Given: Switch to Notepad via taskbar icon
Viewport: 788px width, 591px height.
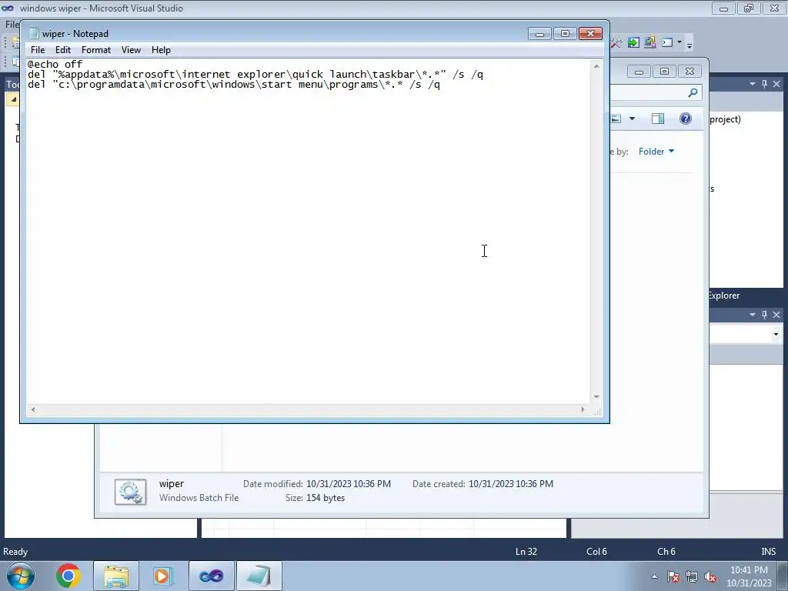Looking at the screenshot, I should coord(259,576).
